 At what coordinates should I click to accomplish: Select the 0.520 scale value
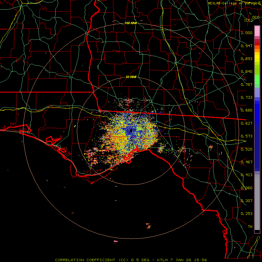coord(247,149)
